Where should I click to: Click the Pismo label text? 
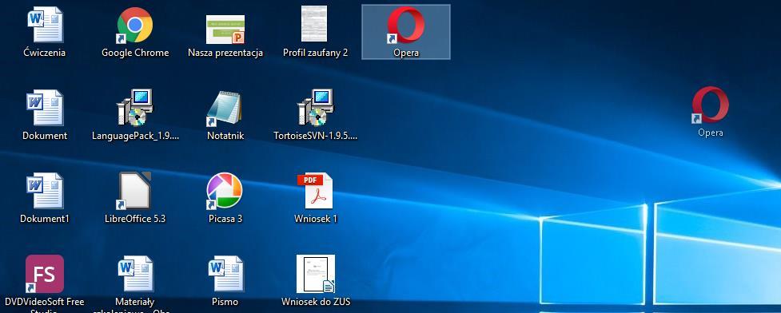[x=225, y=302]
